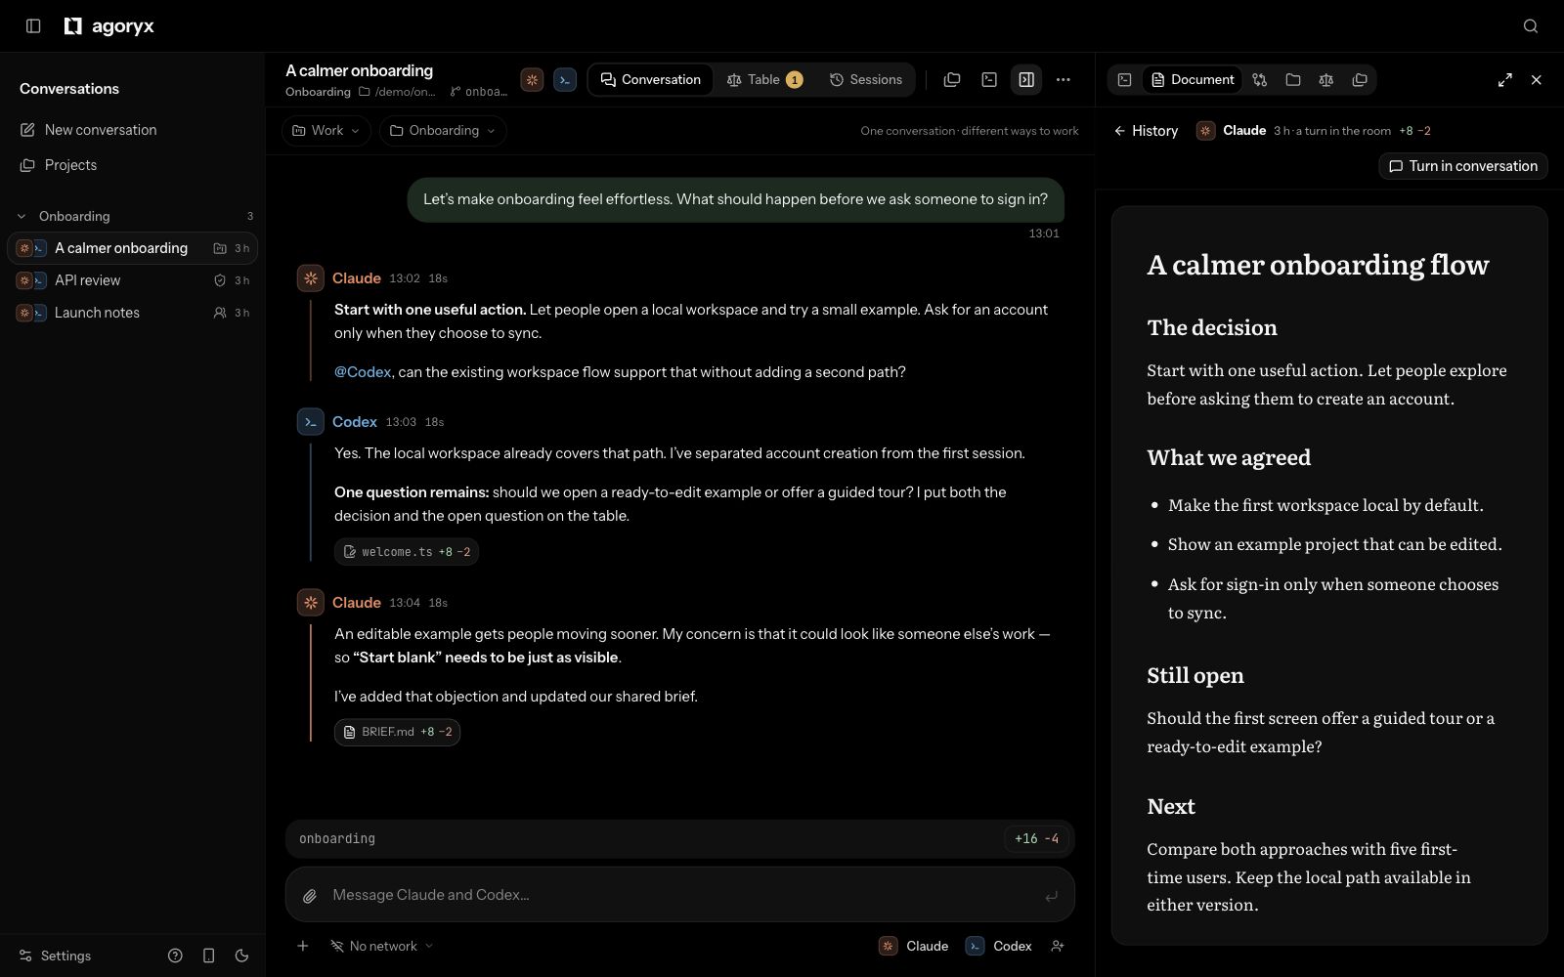This screenshot has height=977, width=1564.
Task: Click the Claude agent icon in header
Action: click(532, 80)
